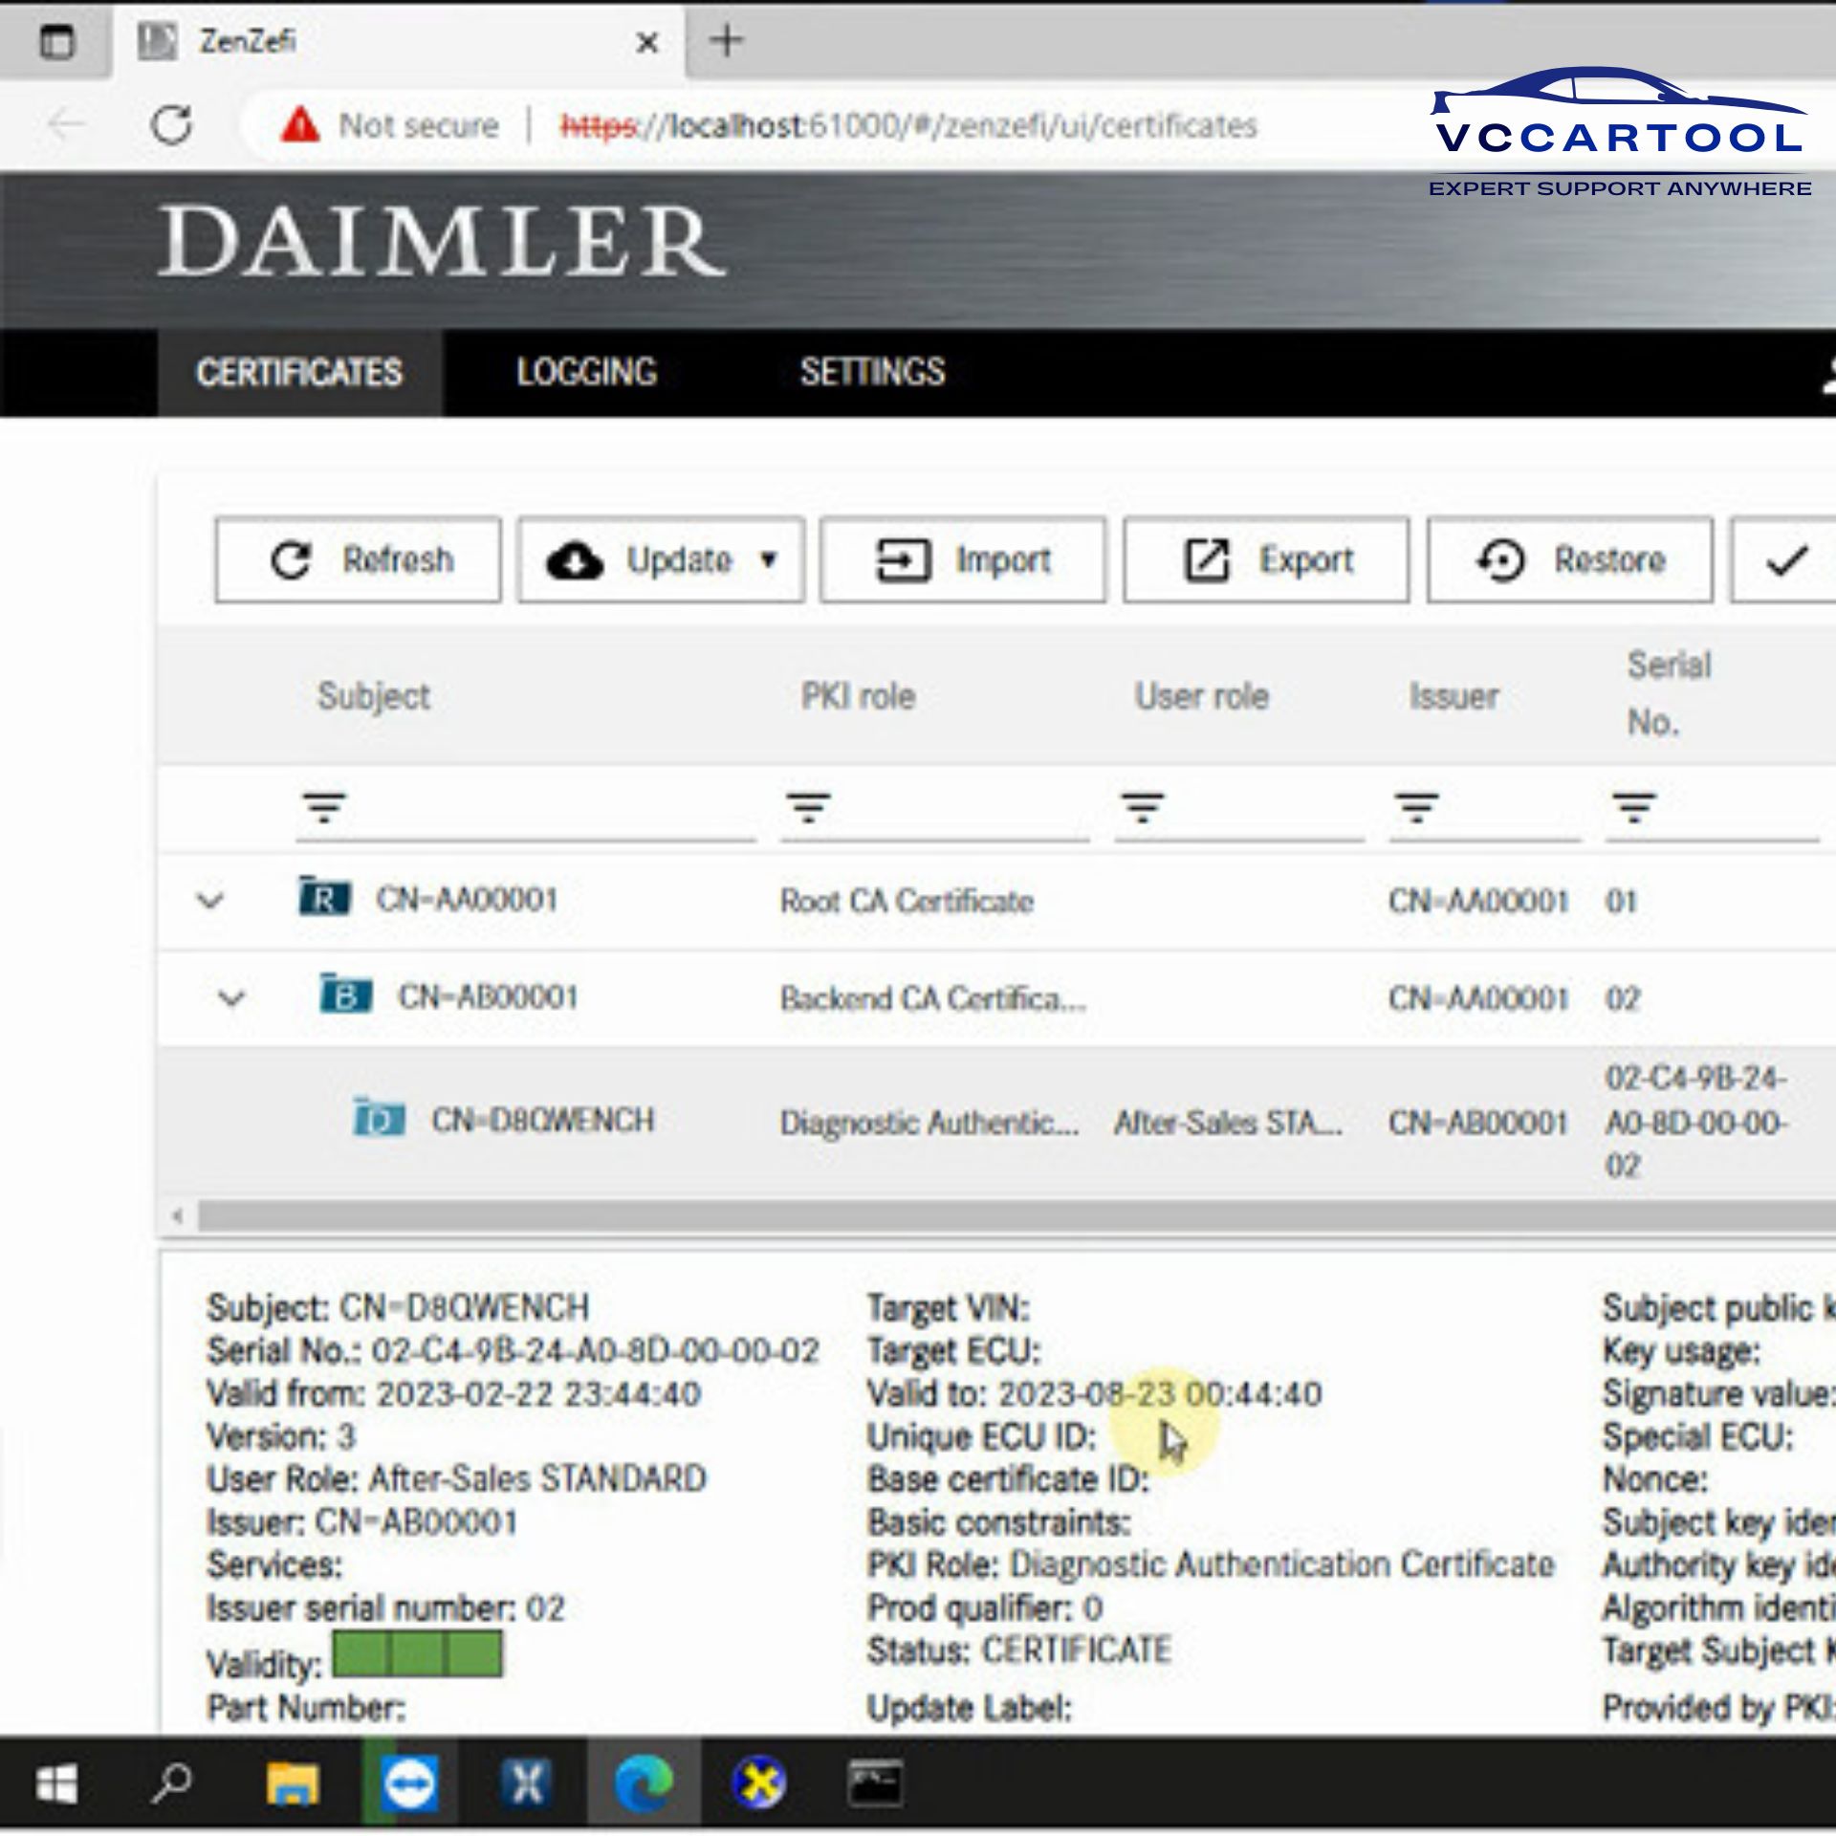
Task: Click the Backend CA Certifica... cell
Action: point(932,998)
